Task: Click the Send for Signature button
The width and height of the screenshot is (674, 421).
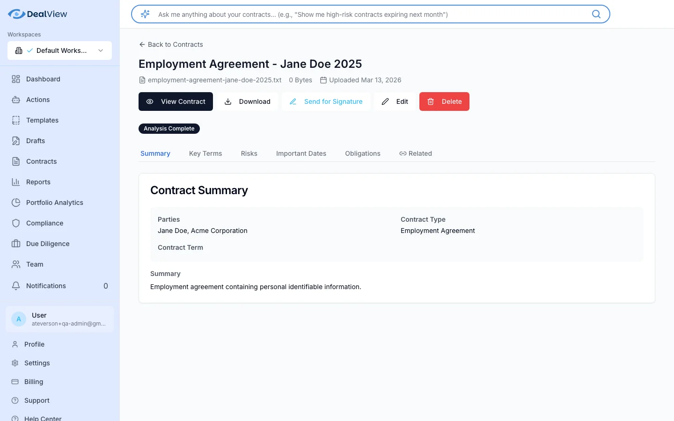Action: click(x=326, y=102)
